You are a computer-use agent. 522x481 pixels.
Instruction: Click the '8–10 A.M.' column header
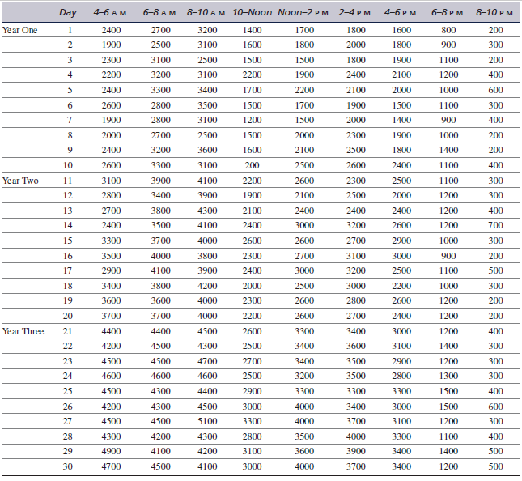207,13
